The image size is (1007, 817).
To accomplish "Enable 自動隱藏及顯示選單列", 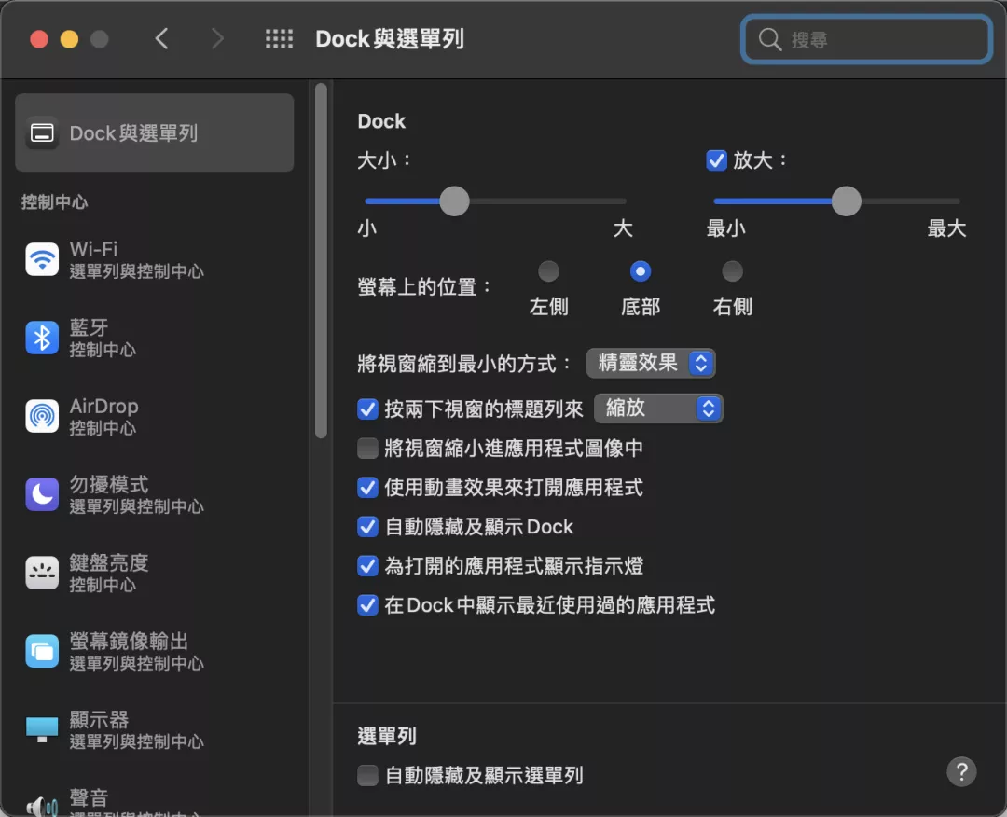I will [x=368, y=775].
